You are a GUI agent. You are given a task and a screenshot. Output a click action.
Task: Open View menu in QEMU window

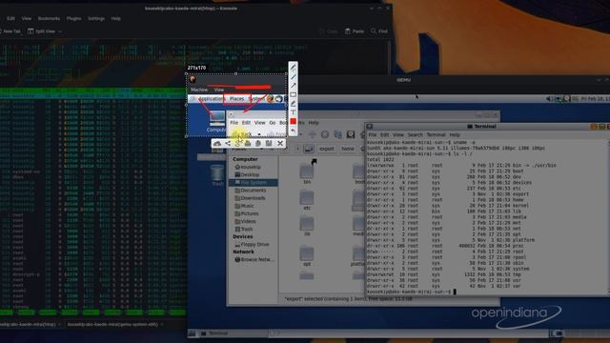coord(219,90)
